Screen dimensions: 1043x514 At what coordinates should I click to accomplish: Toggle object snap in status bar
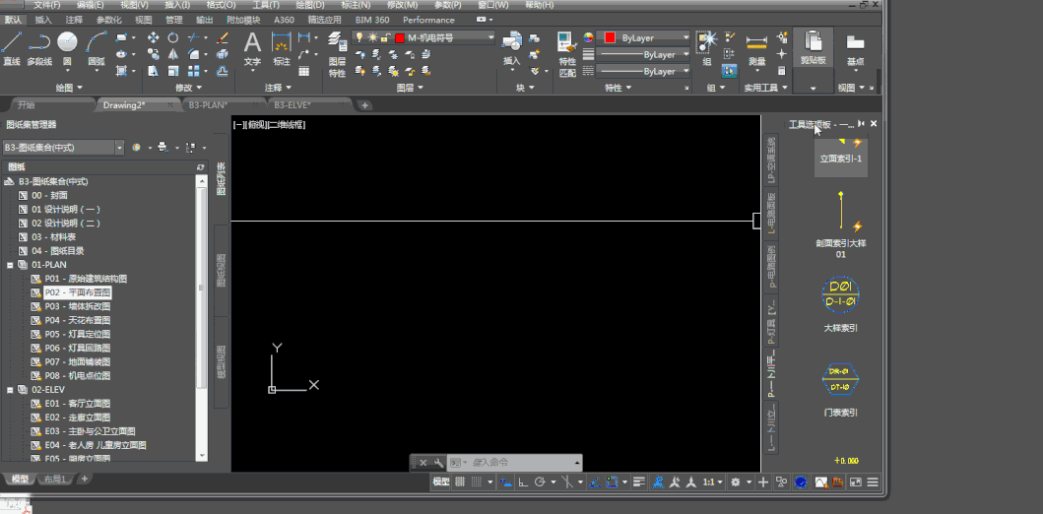[x=612, y=482]
